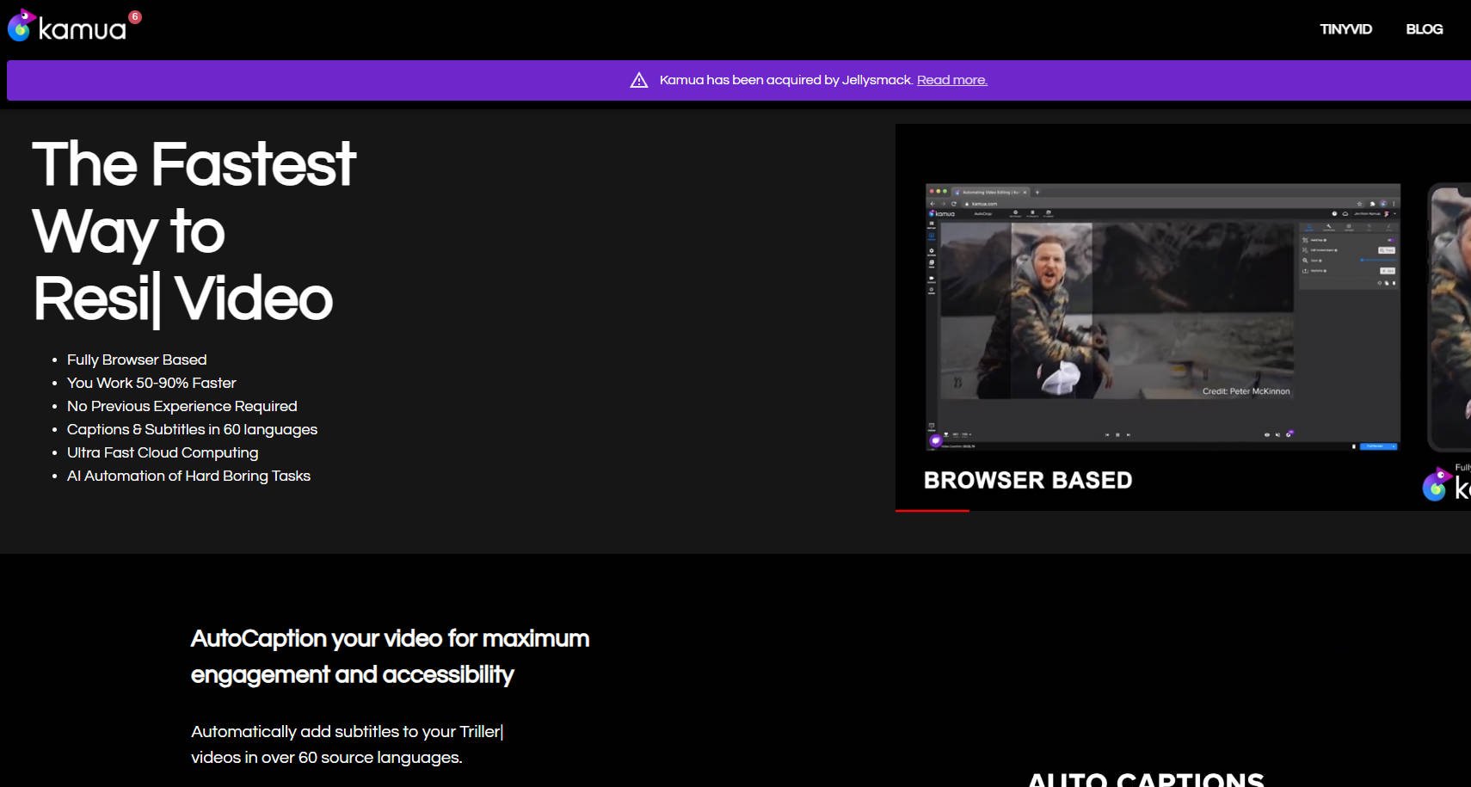
Task: Open the user account dropdown in the demo header
Action: 1394,213
